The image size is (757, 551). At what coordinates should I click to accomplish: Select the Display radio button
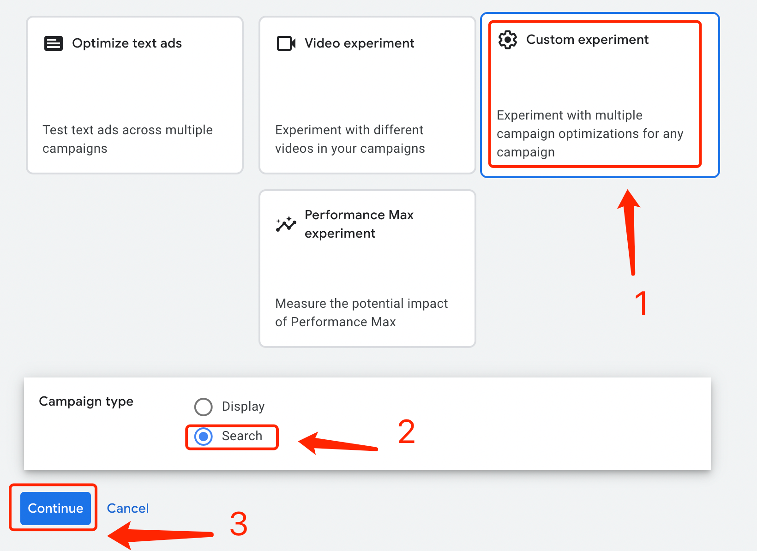tap(204, 407)
